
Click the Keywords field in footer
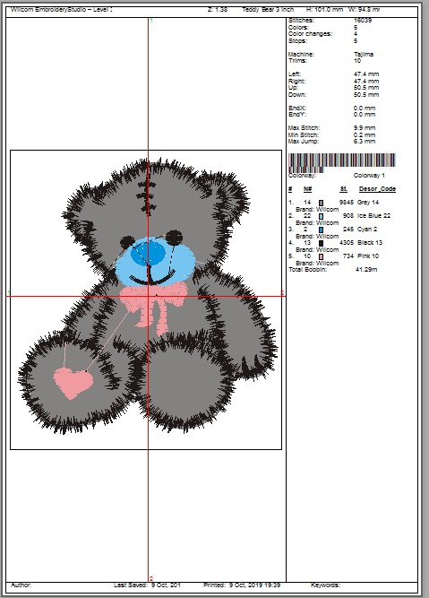(x=325, y=585)
